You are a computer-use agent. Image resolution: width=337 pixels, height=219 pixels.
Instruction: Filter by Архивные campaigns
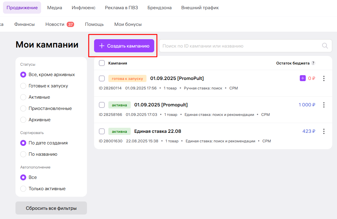[23, 120]
